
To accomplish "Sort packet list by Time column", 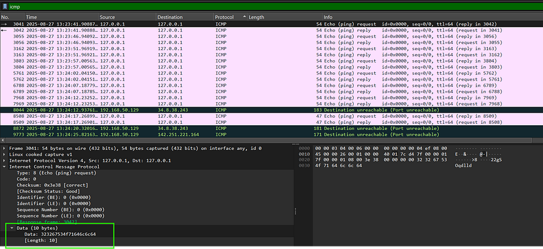I will click(x=61, y=17).
